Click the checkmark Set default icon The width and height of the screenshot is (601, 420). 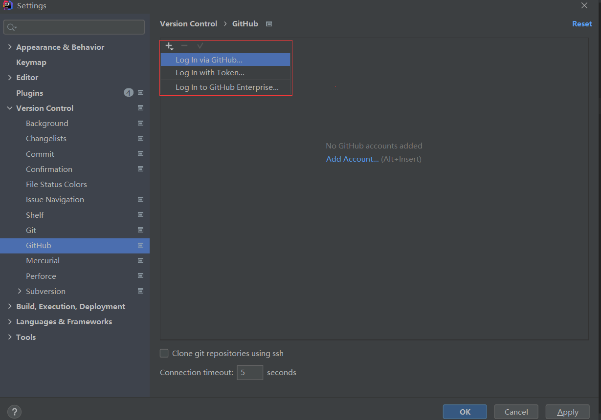coord(200,45)
